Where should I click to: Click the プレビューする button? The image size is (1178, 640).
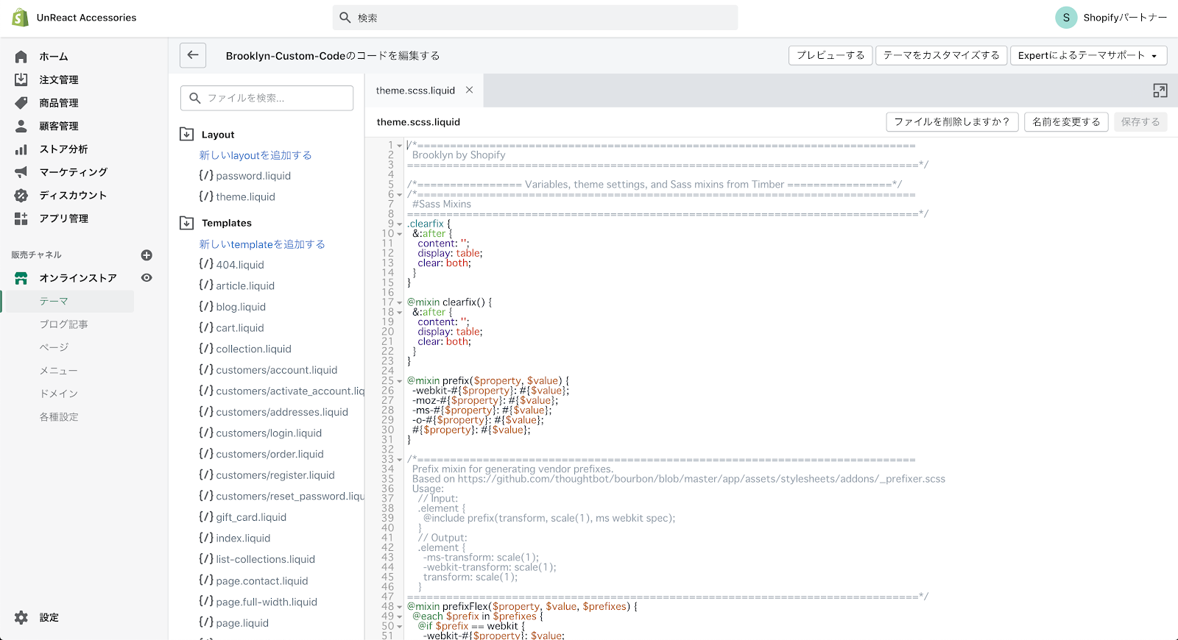(830, 55)
